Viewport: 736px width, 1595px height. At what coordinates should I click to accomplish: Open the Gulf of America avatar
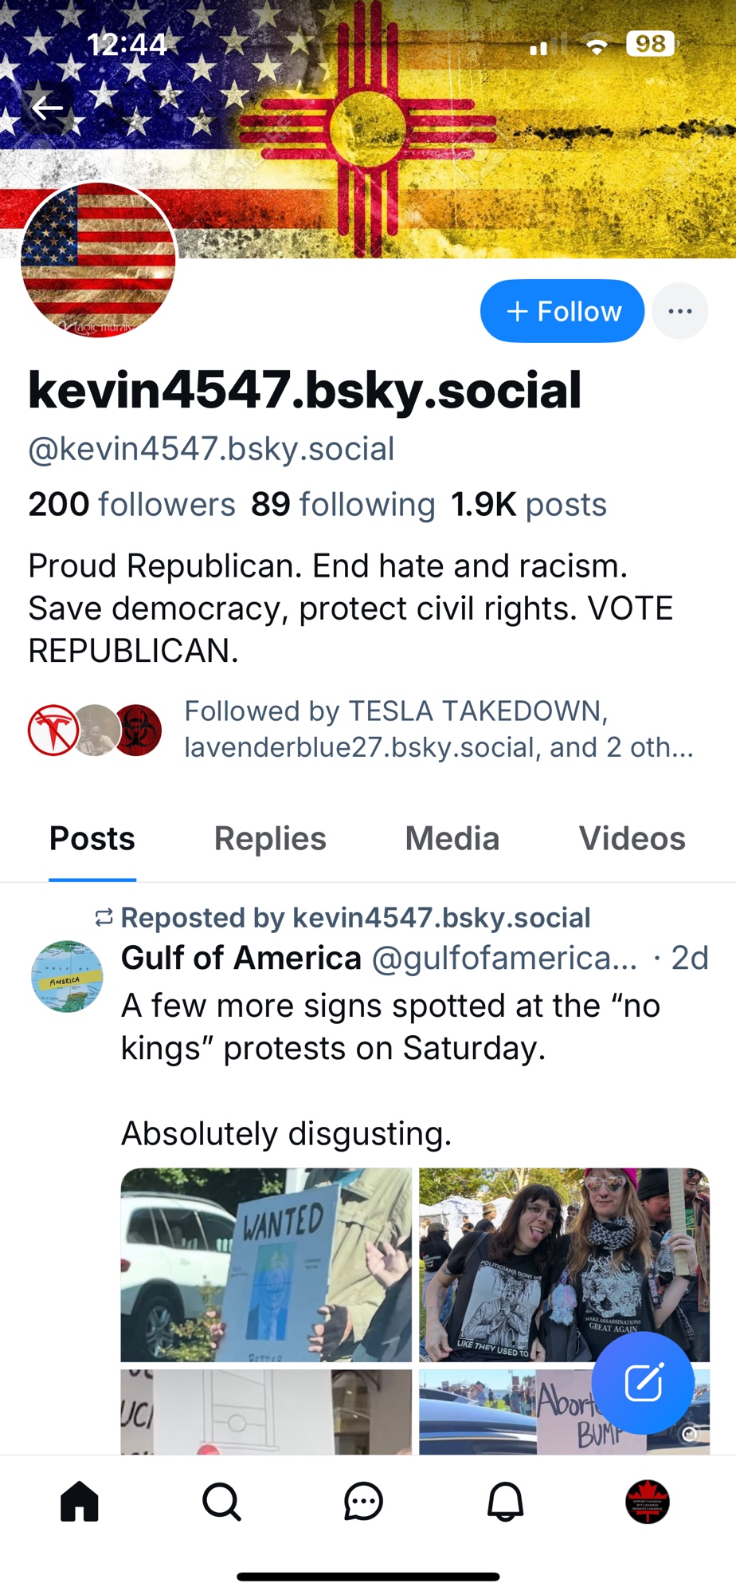coord(67,976)
